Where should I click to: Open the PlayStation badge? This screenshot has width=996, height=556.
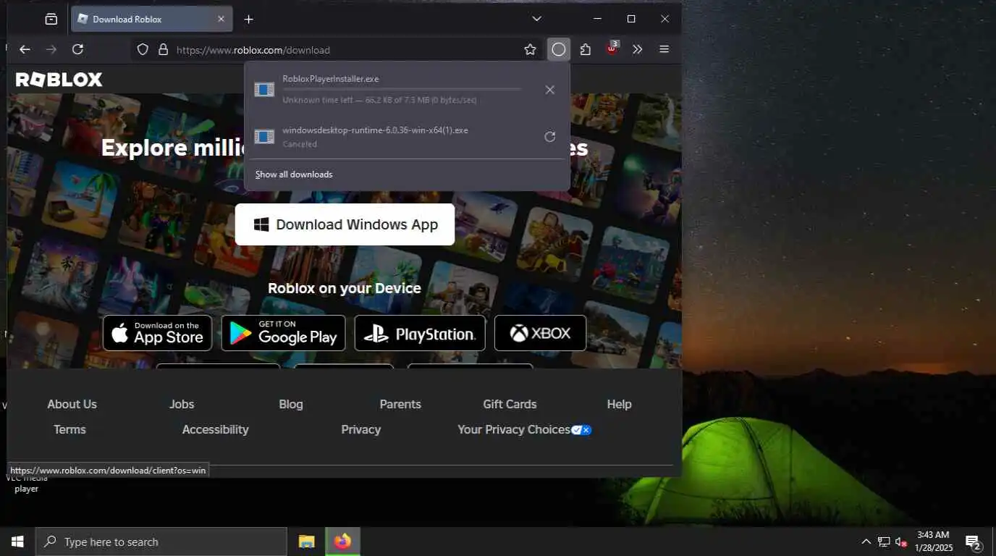coord(420,333)
